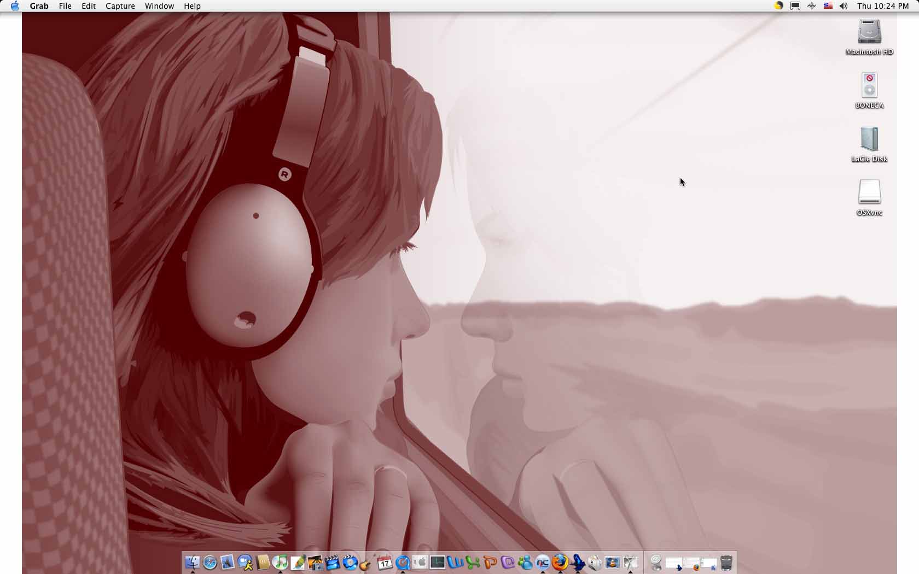Screen dimensions: 919x574
Task: Open the US flag input menu
Action: pos(828,6)
